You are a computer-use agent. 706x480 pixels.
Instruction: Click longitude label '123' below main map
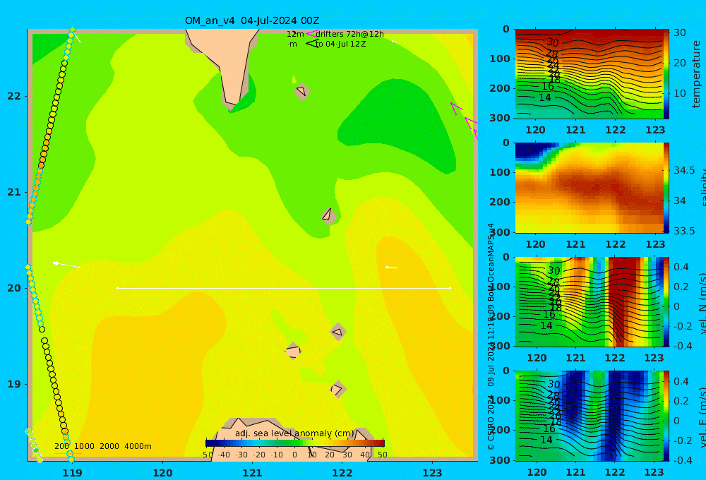(433, 473)
